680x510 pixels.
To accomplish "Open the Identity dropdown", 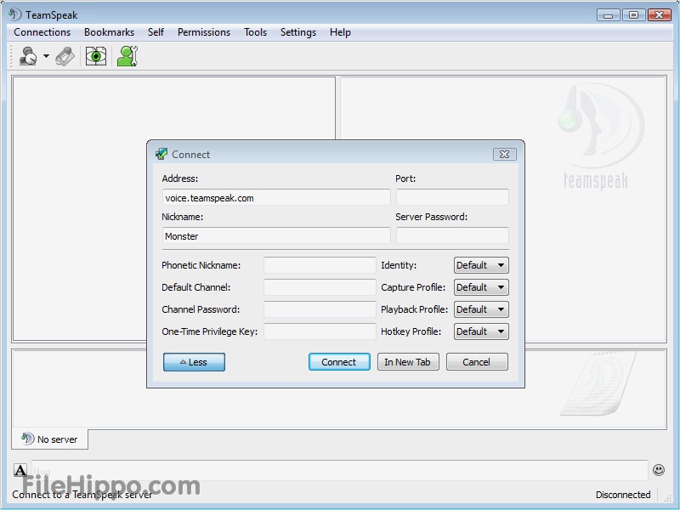I will click(x=481, y=265).
